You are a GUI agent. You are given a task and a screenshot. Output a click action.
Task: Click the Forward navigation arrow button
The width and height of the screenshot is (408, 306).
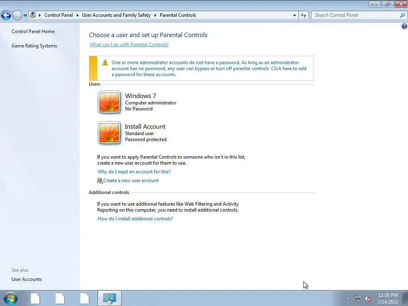pyautogui.click(x=17, y=15)
